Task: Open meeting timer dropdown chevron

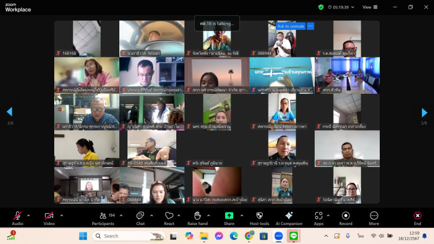Action: 353,7
